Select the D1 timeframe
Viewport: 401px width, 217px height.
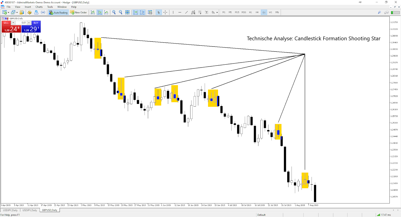pos(264,12)
